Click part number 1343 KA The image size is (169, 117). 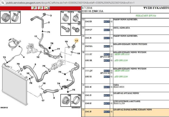pos(89,46)
